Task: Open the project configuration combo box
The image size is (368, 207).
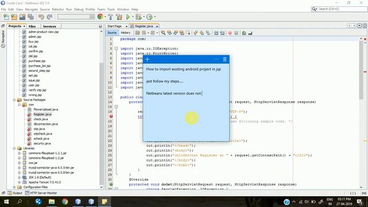Action: [x=76, y=17]
